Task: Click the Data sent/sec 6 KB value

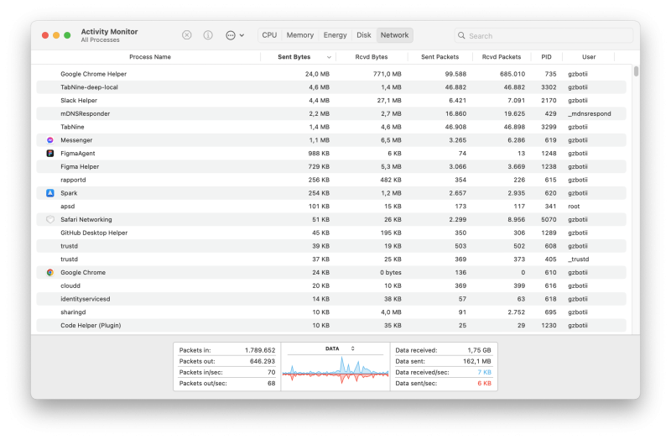Action: pos(485,384)
